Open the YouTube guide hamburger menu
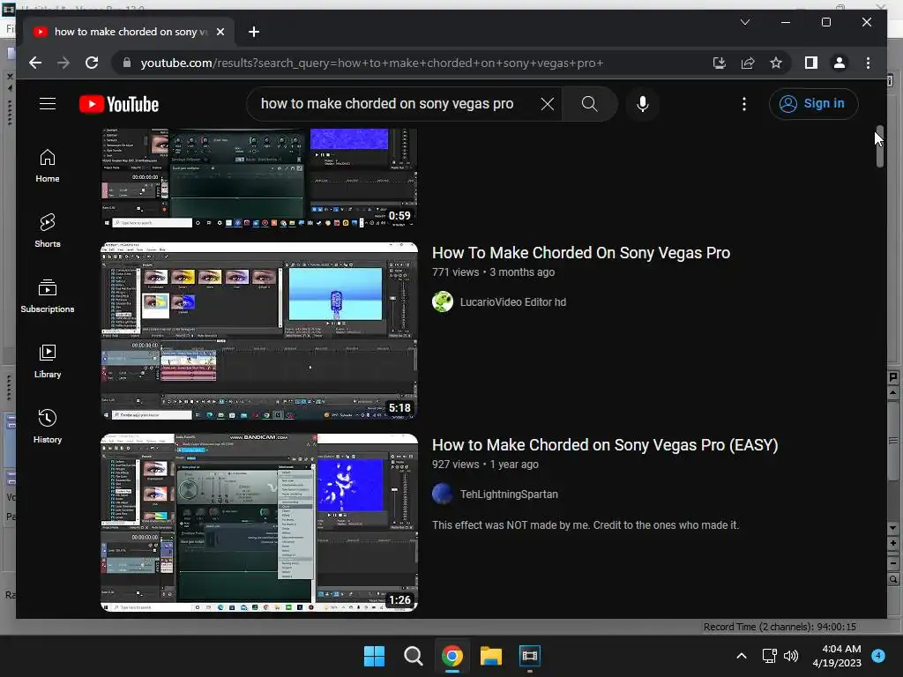The height and width of the screenshot is (677, 903). coord(48,104)
